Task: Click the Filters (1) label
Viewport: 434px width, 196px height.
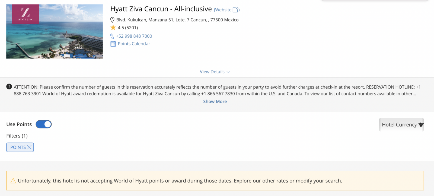Action: (x=17, y=136)
